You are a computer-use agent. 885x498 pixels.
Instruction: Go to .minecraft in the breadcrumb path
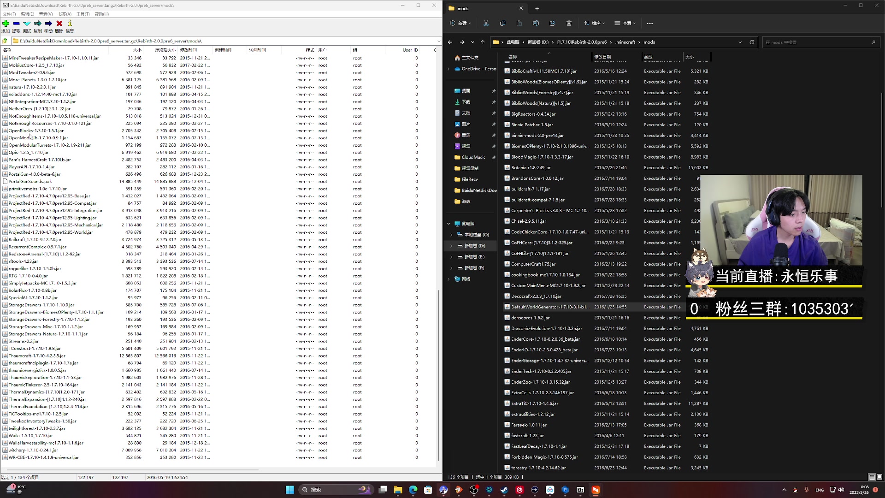625,42
